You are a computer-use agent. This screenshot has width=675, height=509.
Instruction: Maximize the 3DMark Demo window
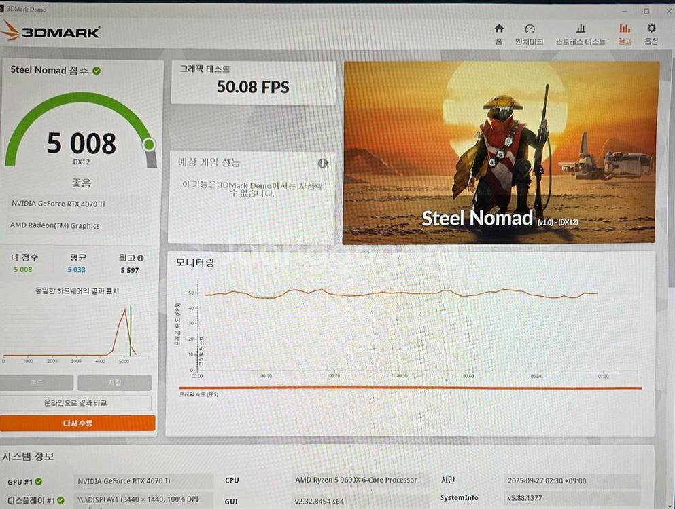pos(646,10)
